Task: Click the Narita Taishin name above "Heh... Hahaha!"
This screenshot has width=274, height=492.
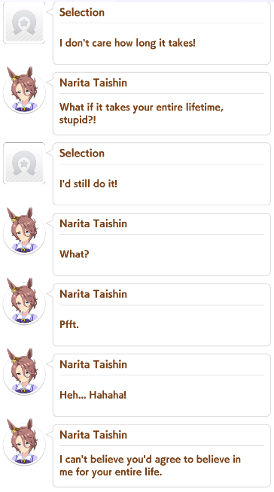Action: click(93, 364)
